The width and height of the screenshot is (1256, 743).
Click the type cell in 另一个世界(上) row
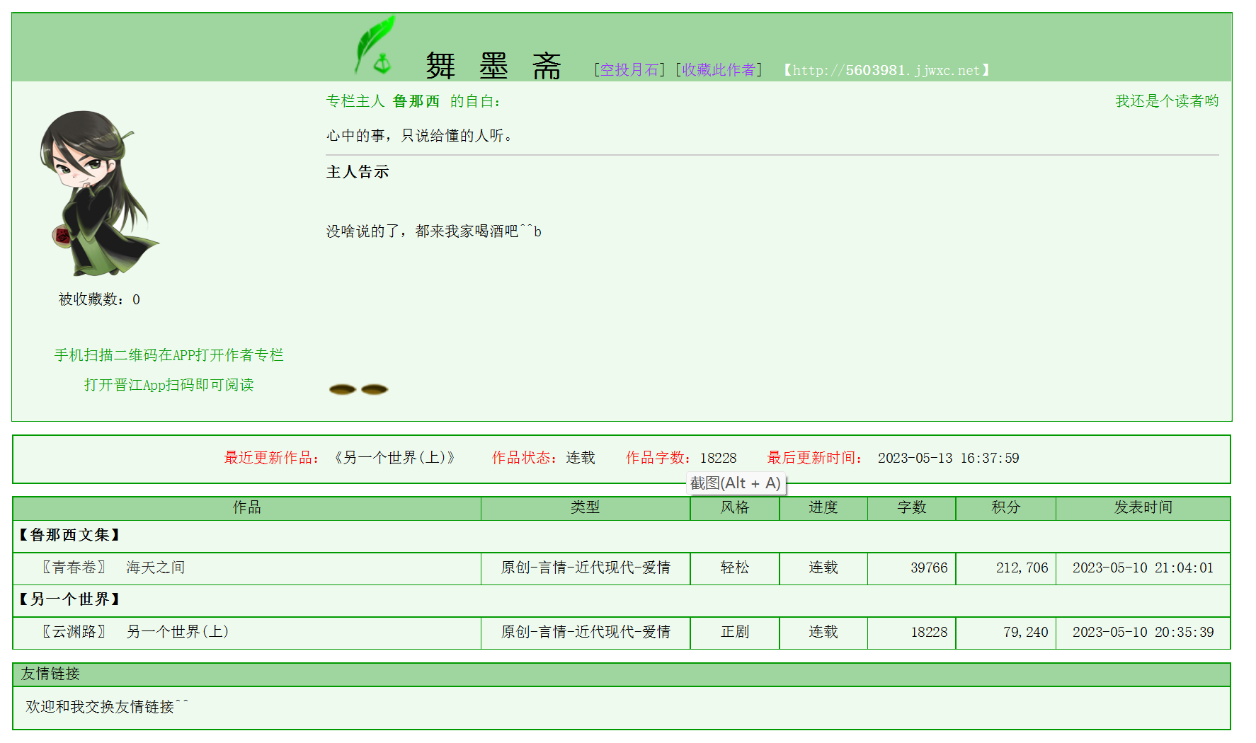coord(586,632)
